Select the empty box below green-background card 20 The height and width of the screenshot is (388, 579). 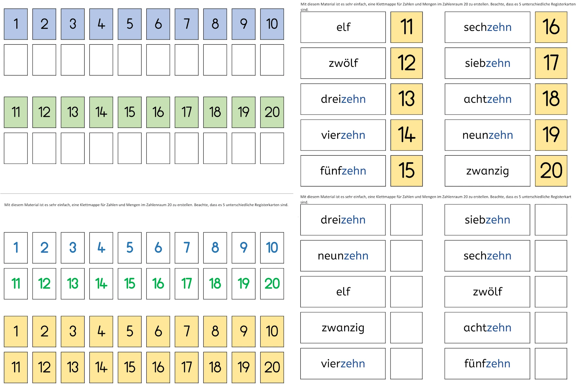(272, 148)
